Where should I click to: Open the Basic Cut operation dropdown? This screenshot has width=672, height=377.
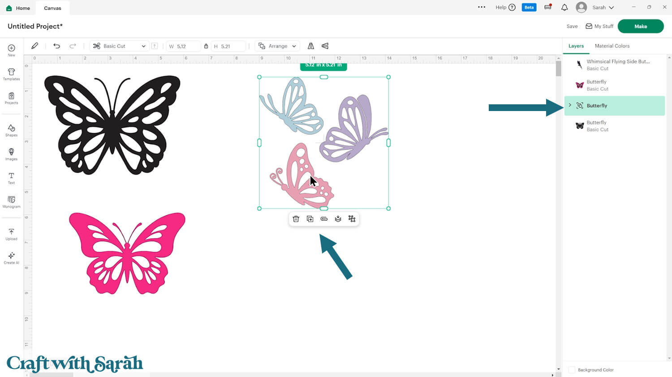120,46
